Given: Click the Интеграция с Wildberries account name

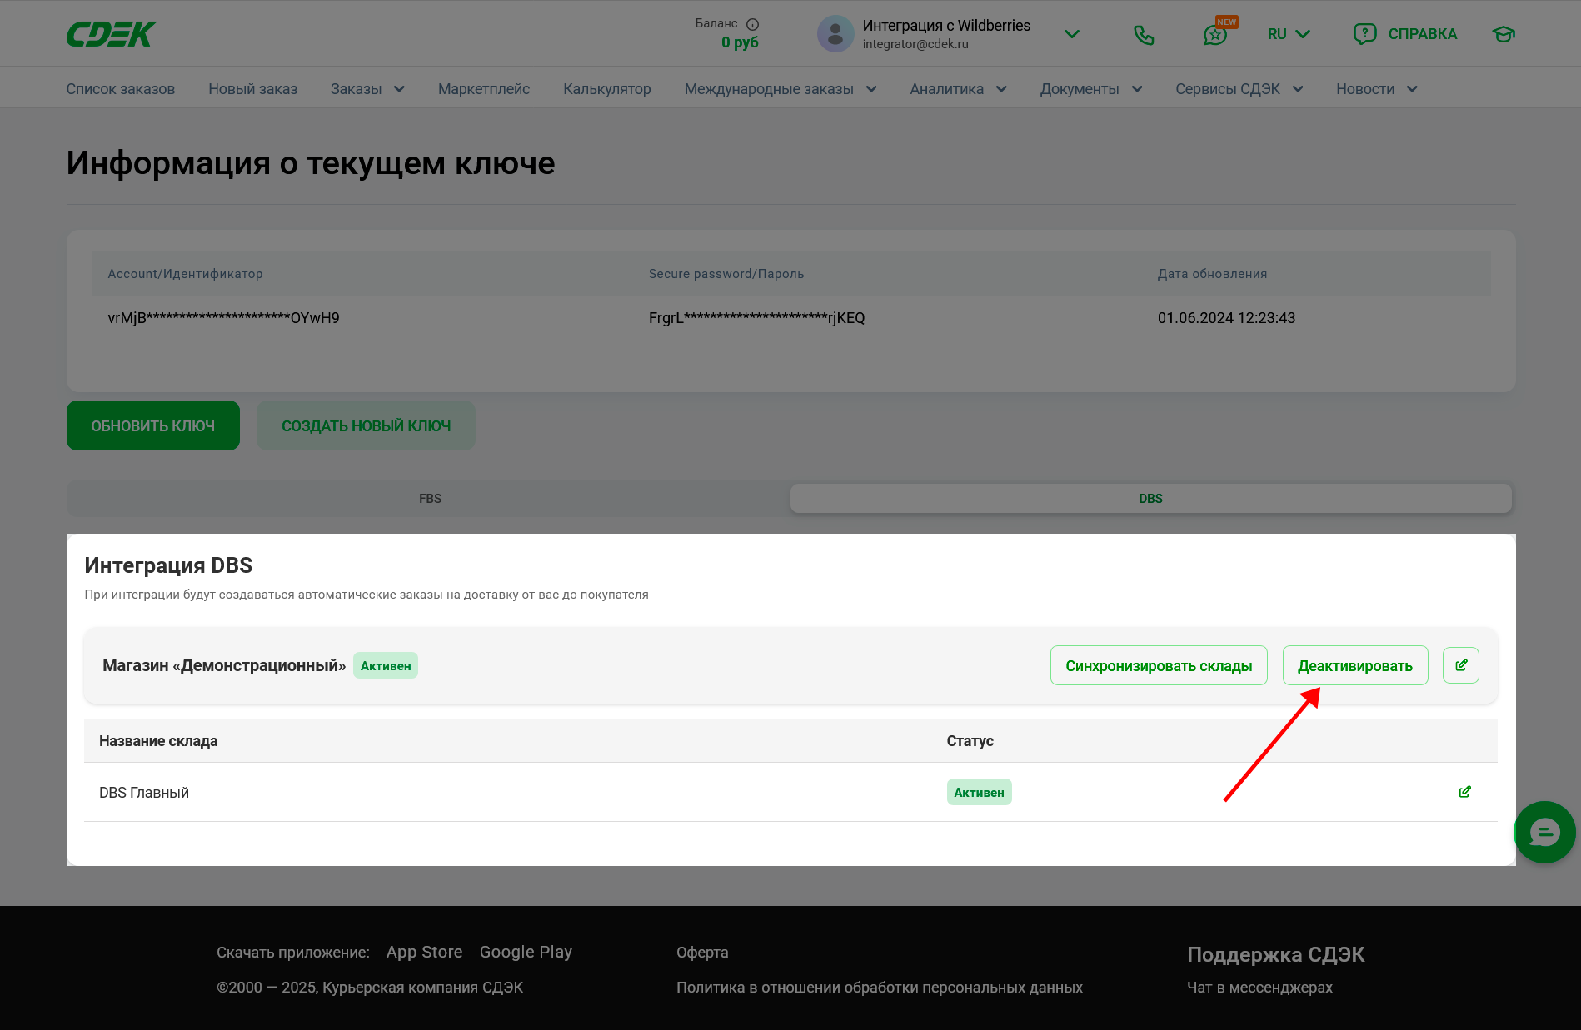Looking at the screenshot, I should pyautogui.click(x=946, y=26).
